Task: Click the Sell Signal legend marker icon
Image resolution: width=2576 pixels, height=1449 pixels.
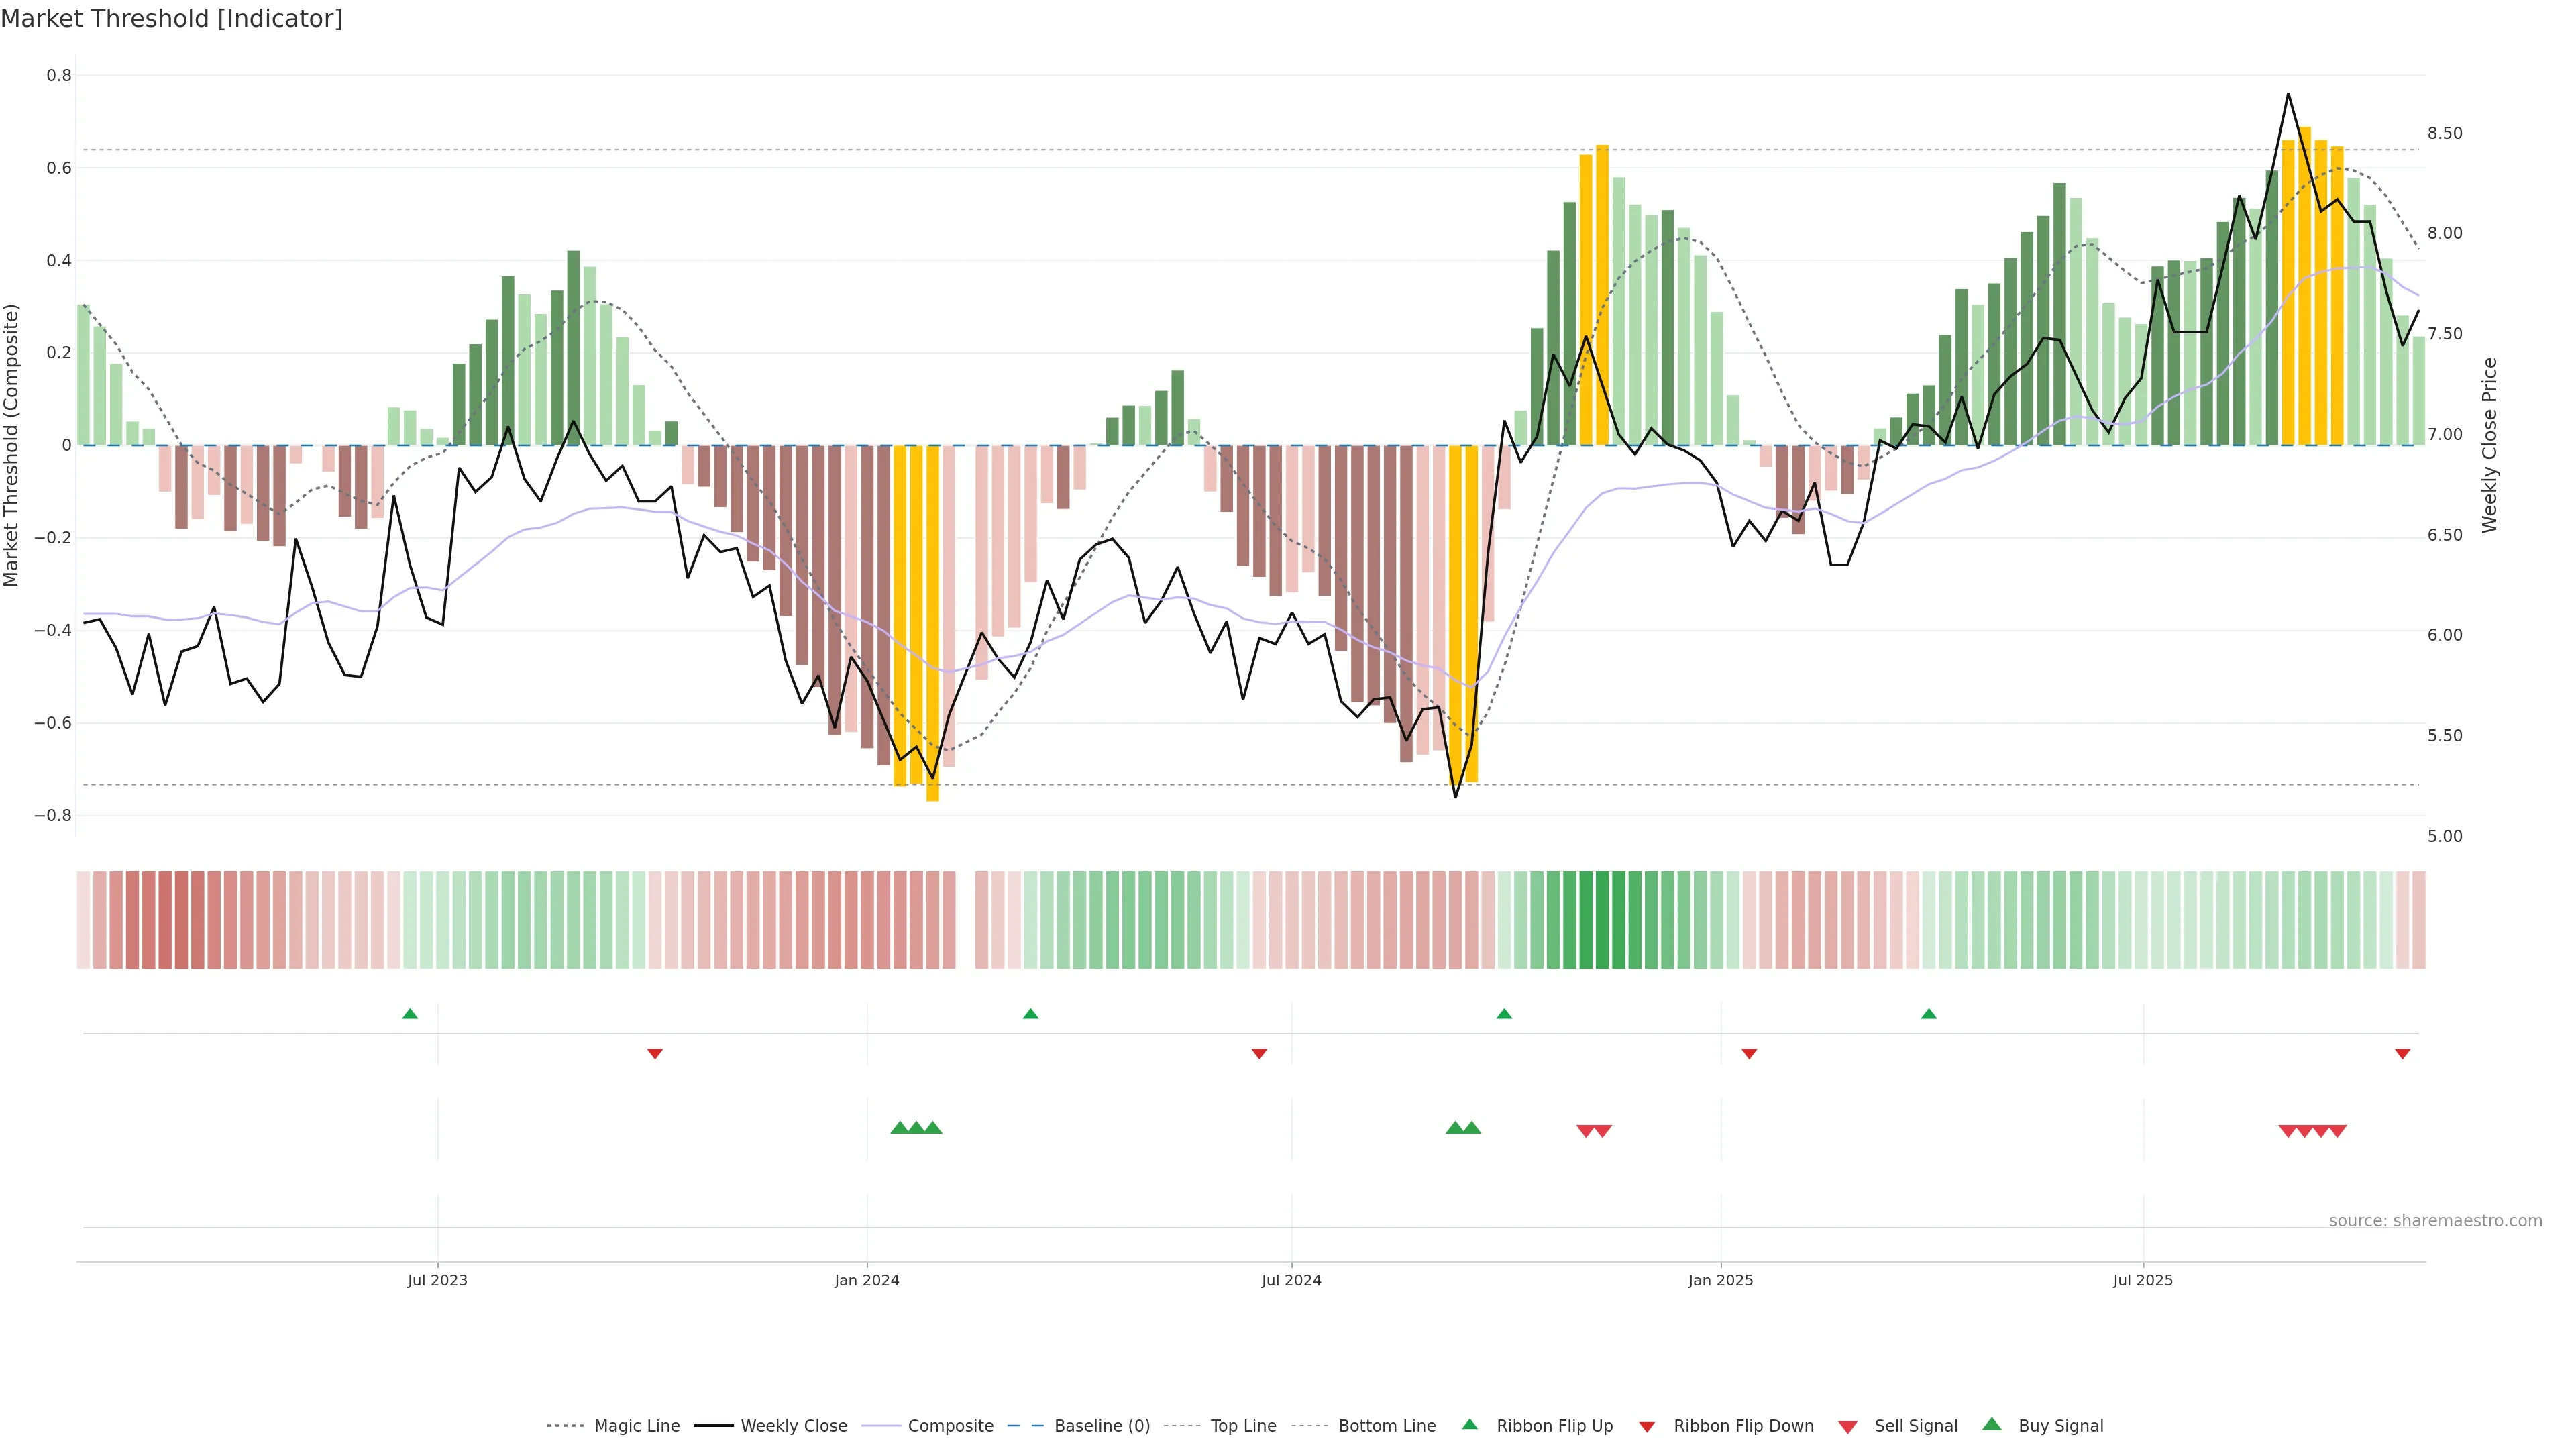Action: click(x=1847, y=1427)
